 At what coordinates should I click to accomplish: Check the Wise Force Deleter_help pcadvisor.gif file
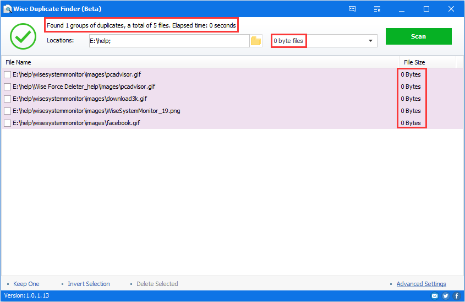point(7,87)
